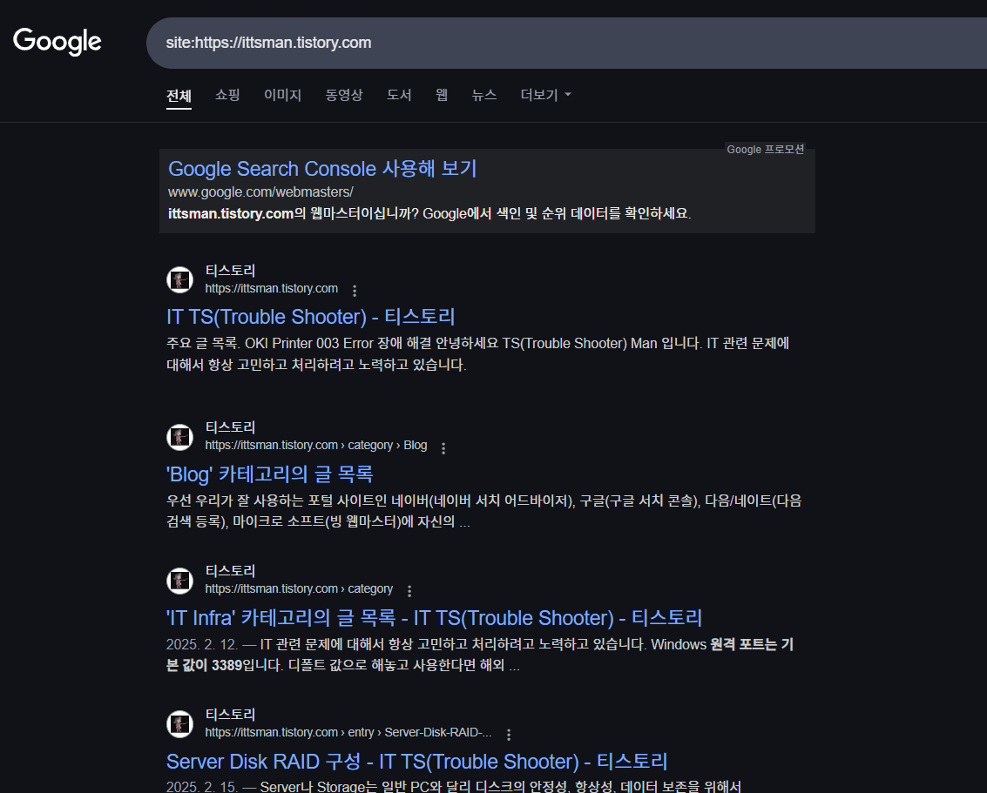Open the 도서 tab
The height and width of the screenshot is (793, 987).
pyautogui.click(x=399, y=95)
